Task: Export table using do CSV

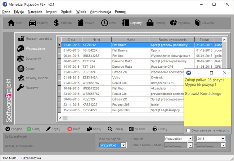Action: click(x=137, y=129)
